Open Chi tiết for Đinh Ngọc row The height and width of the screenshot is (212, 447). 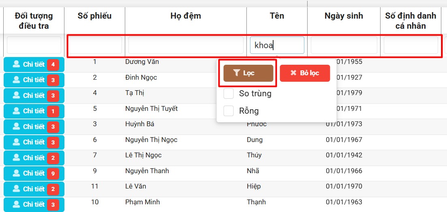click(x=34, y=80)
